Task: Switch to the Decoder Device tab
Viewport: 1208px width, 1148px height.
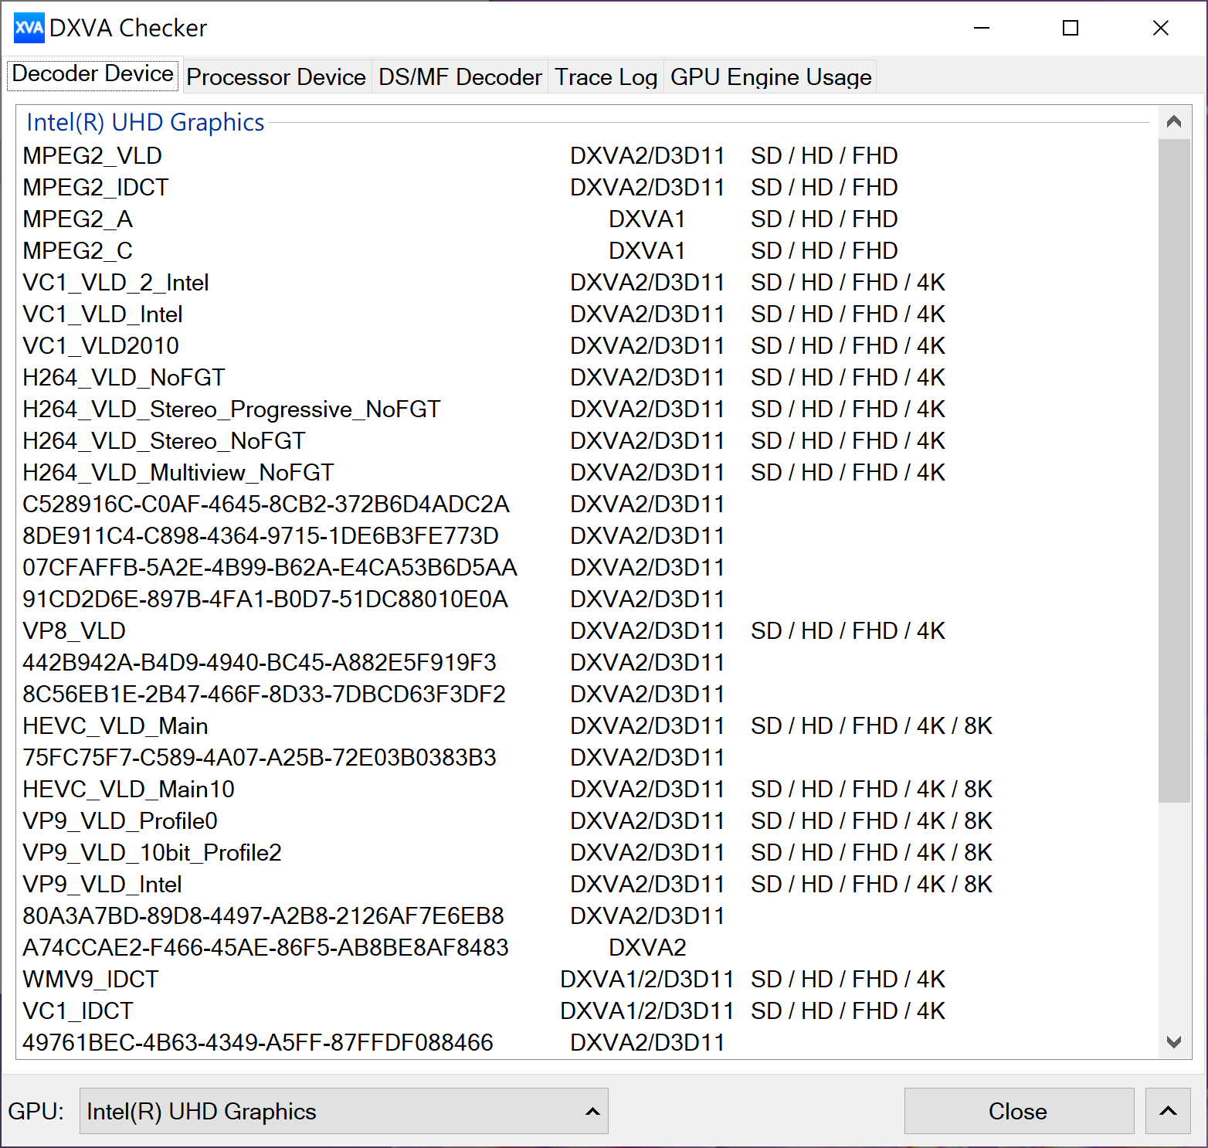Action: pyautogui.click(x=93, y=74)
